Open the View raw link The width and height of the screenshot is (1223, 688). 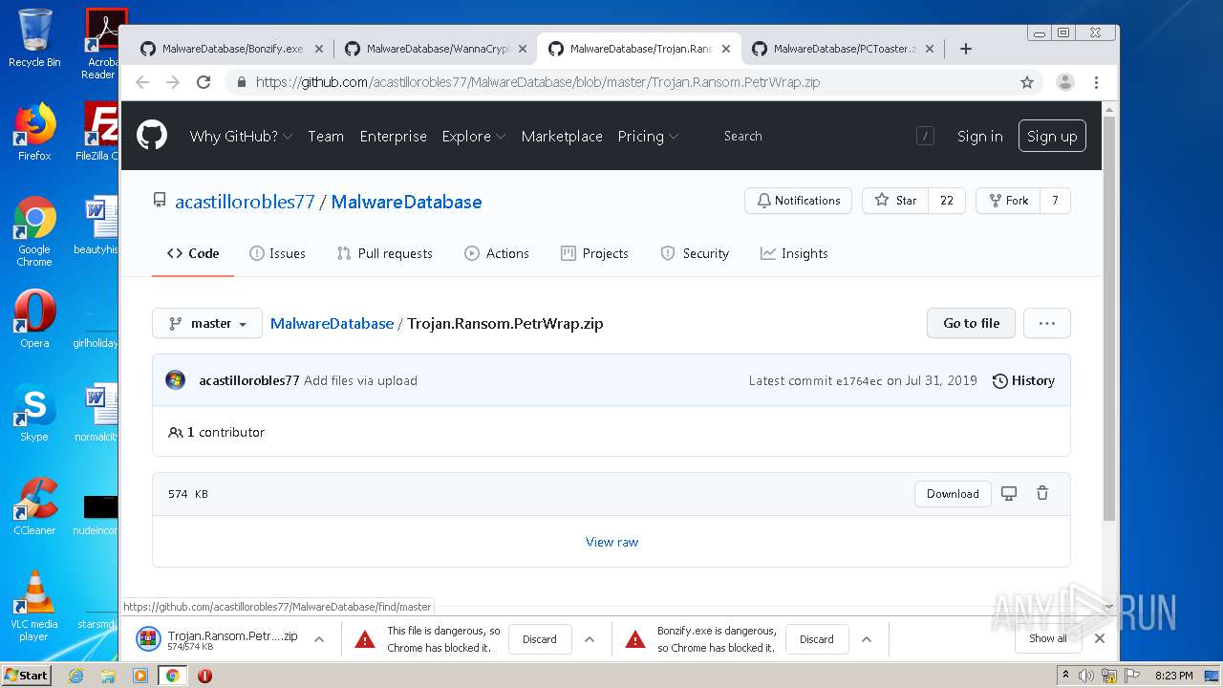(x=611, y=542)
